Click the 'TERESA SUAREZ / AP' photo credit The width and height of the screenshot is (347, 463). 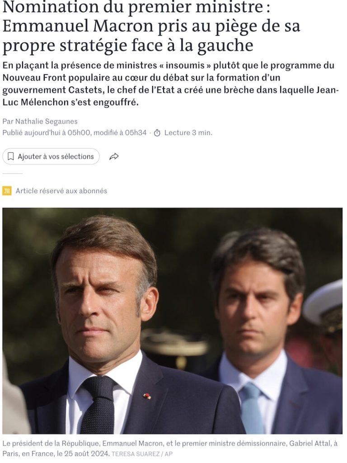[x=142, y=454]
